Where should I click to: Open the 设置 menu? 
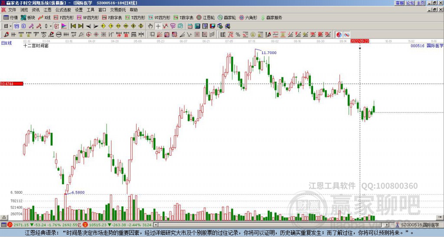(79, 10)
